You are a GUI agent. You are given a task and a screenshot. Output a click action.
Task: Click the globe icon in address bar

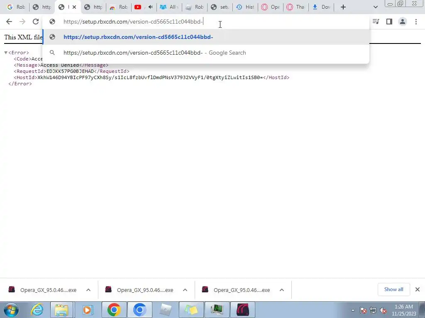tap(52, 22)
